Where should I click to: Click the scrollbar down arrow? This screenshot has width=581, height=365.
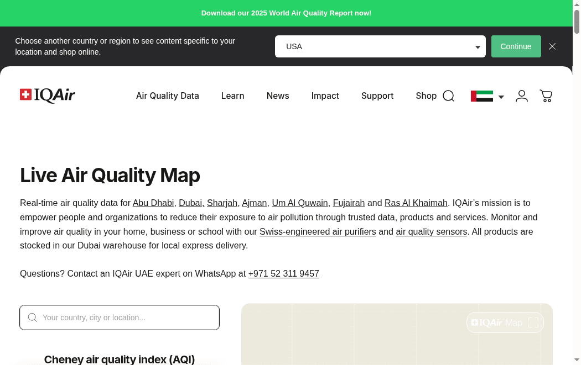[x=577, y=360]
